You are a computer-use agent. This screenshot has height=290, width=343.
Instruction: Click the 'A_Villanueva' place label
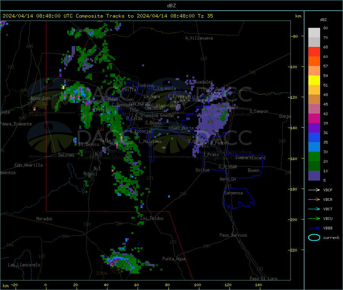pyautogui.click(x=199, y=38)
